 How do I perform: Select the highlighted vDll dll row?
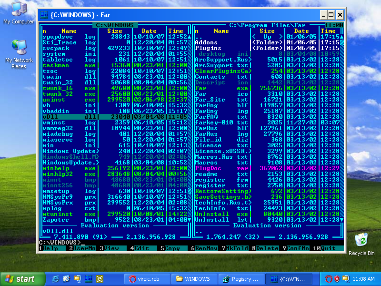[115, 117]
